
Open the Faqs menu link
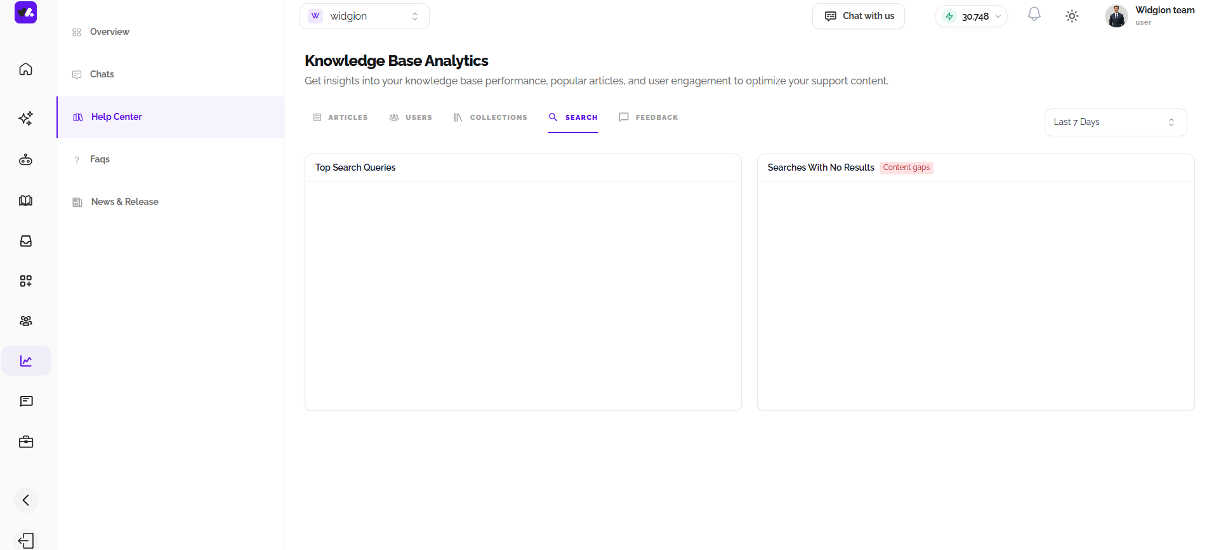100,159
